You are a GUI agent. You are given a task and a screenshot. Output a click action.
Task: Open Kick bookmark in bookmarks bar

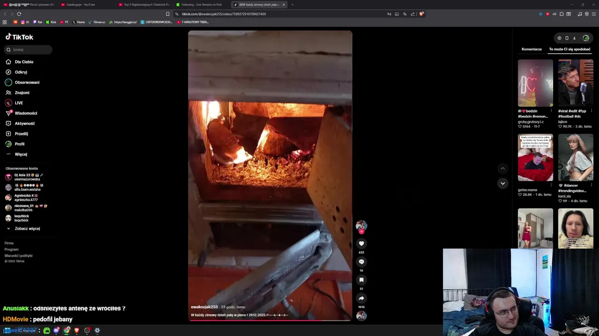pyautogui.click(x=51, y=22)
